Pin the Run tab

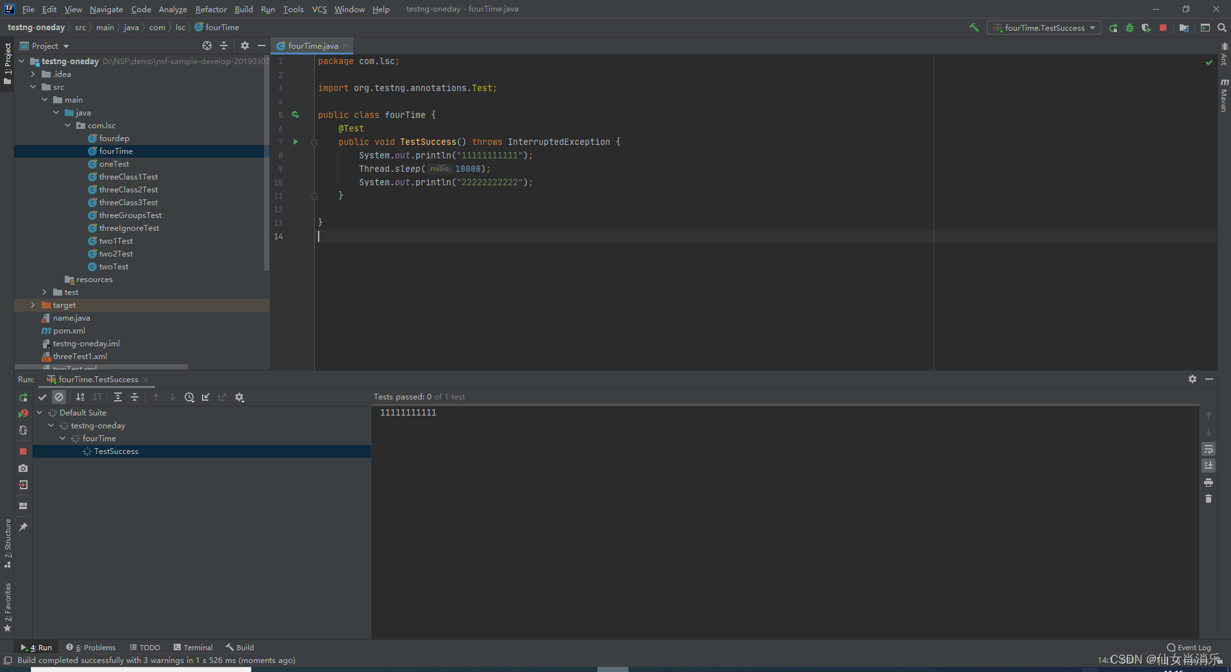(x=23, y=527)
